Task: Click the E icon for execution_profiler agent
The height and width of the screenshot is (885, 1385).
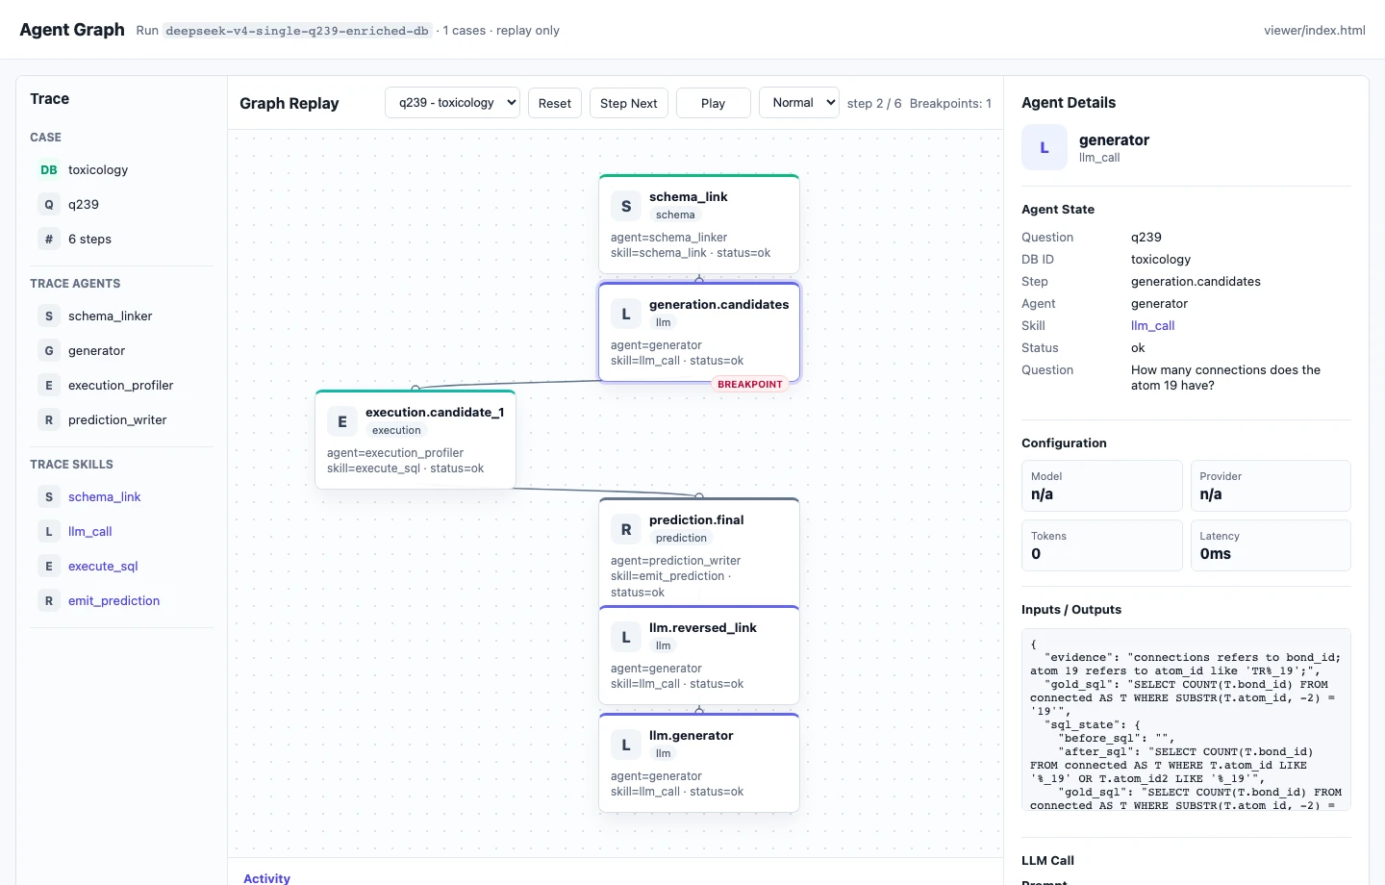Action: coord(49,386)
